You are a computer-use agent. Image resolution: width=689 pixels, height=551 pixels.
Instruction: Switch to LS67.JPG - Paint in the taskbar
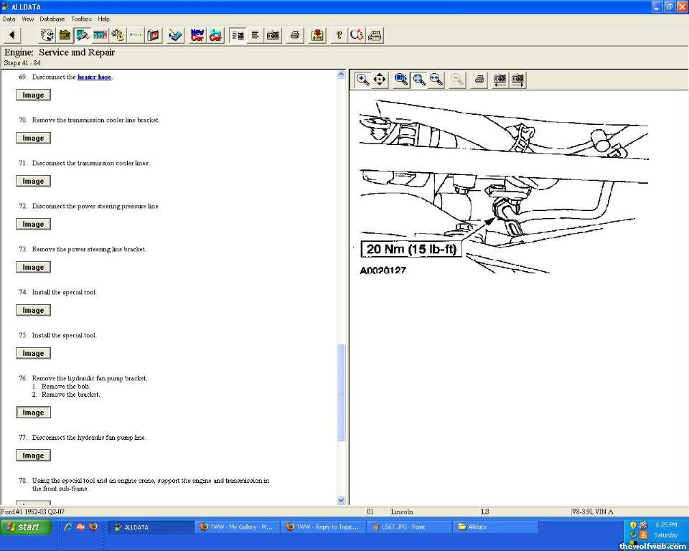(408, 527)
